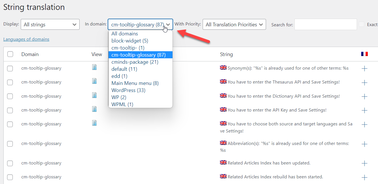Image resolution: width=378 pixels, height=184 pixels.
Task: Check the box for Thesaurus API row
Action: tap(10, 82)
